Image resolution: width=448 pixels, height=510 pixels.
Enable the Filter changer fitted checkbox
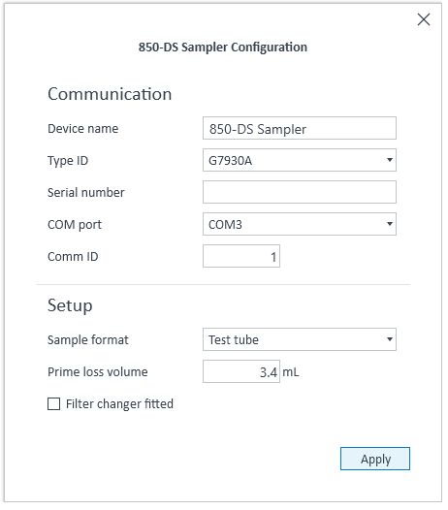(53, 403)
